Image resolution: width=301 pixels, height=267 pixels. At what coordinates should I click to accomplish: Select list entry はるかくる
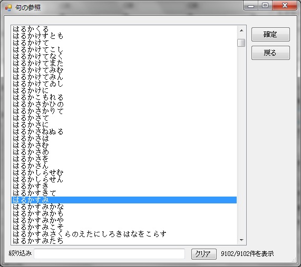124,29
